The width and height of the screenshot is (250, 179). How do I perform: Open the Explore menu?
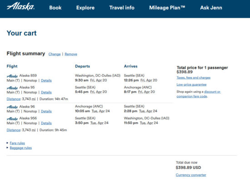pyautogui.click(x=85, y=8)
